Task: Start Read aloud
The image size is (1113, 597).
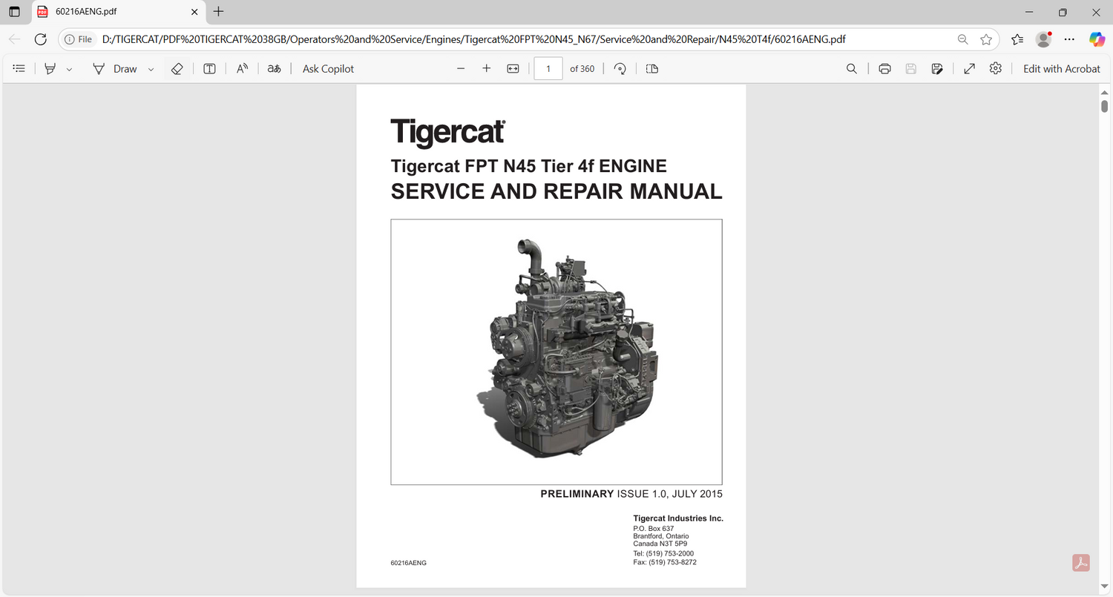Action: pos(242,68)
